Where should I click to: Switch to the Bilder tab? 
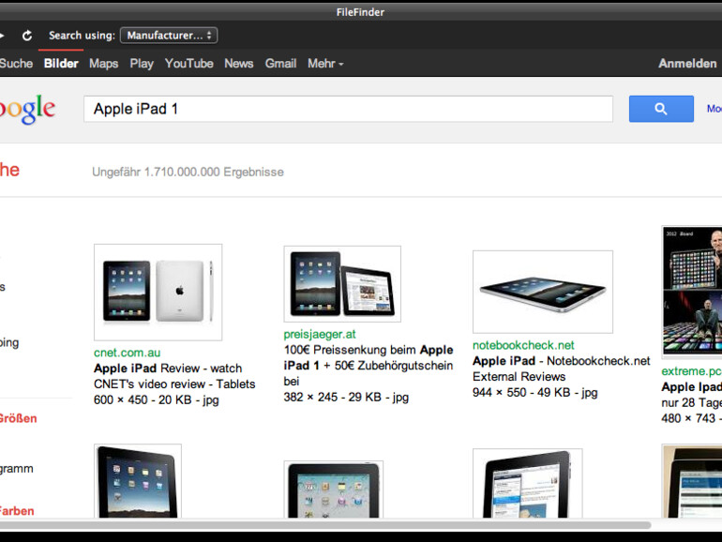61,64
